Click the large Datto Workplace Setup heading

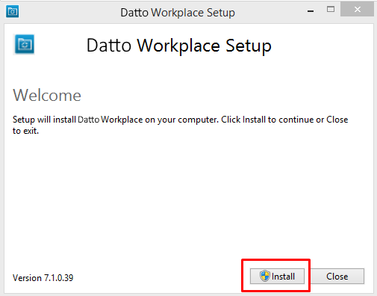[179, 46]
